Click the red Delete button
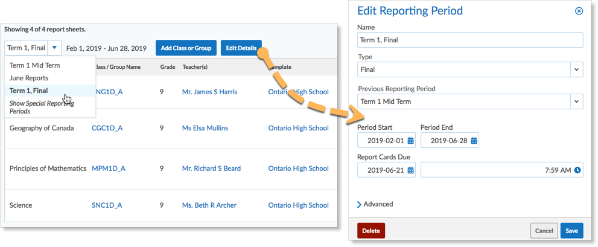598x247 pixels. click(371, 231)
